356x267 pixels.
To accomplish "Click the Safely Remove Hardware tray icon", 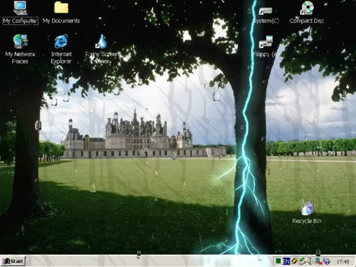I will (302, 261).
